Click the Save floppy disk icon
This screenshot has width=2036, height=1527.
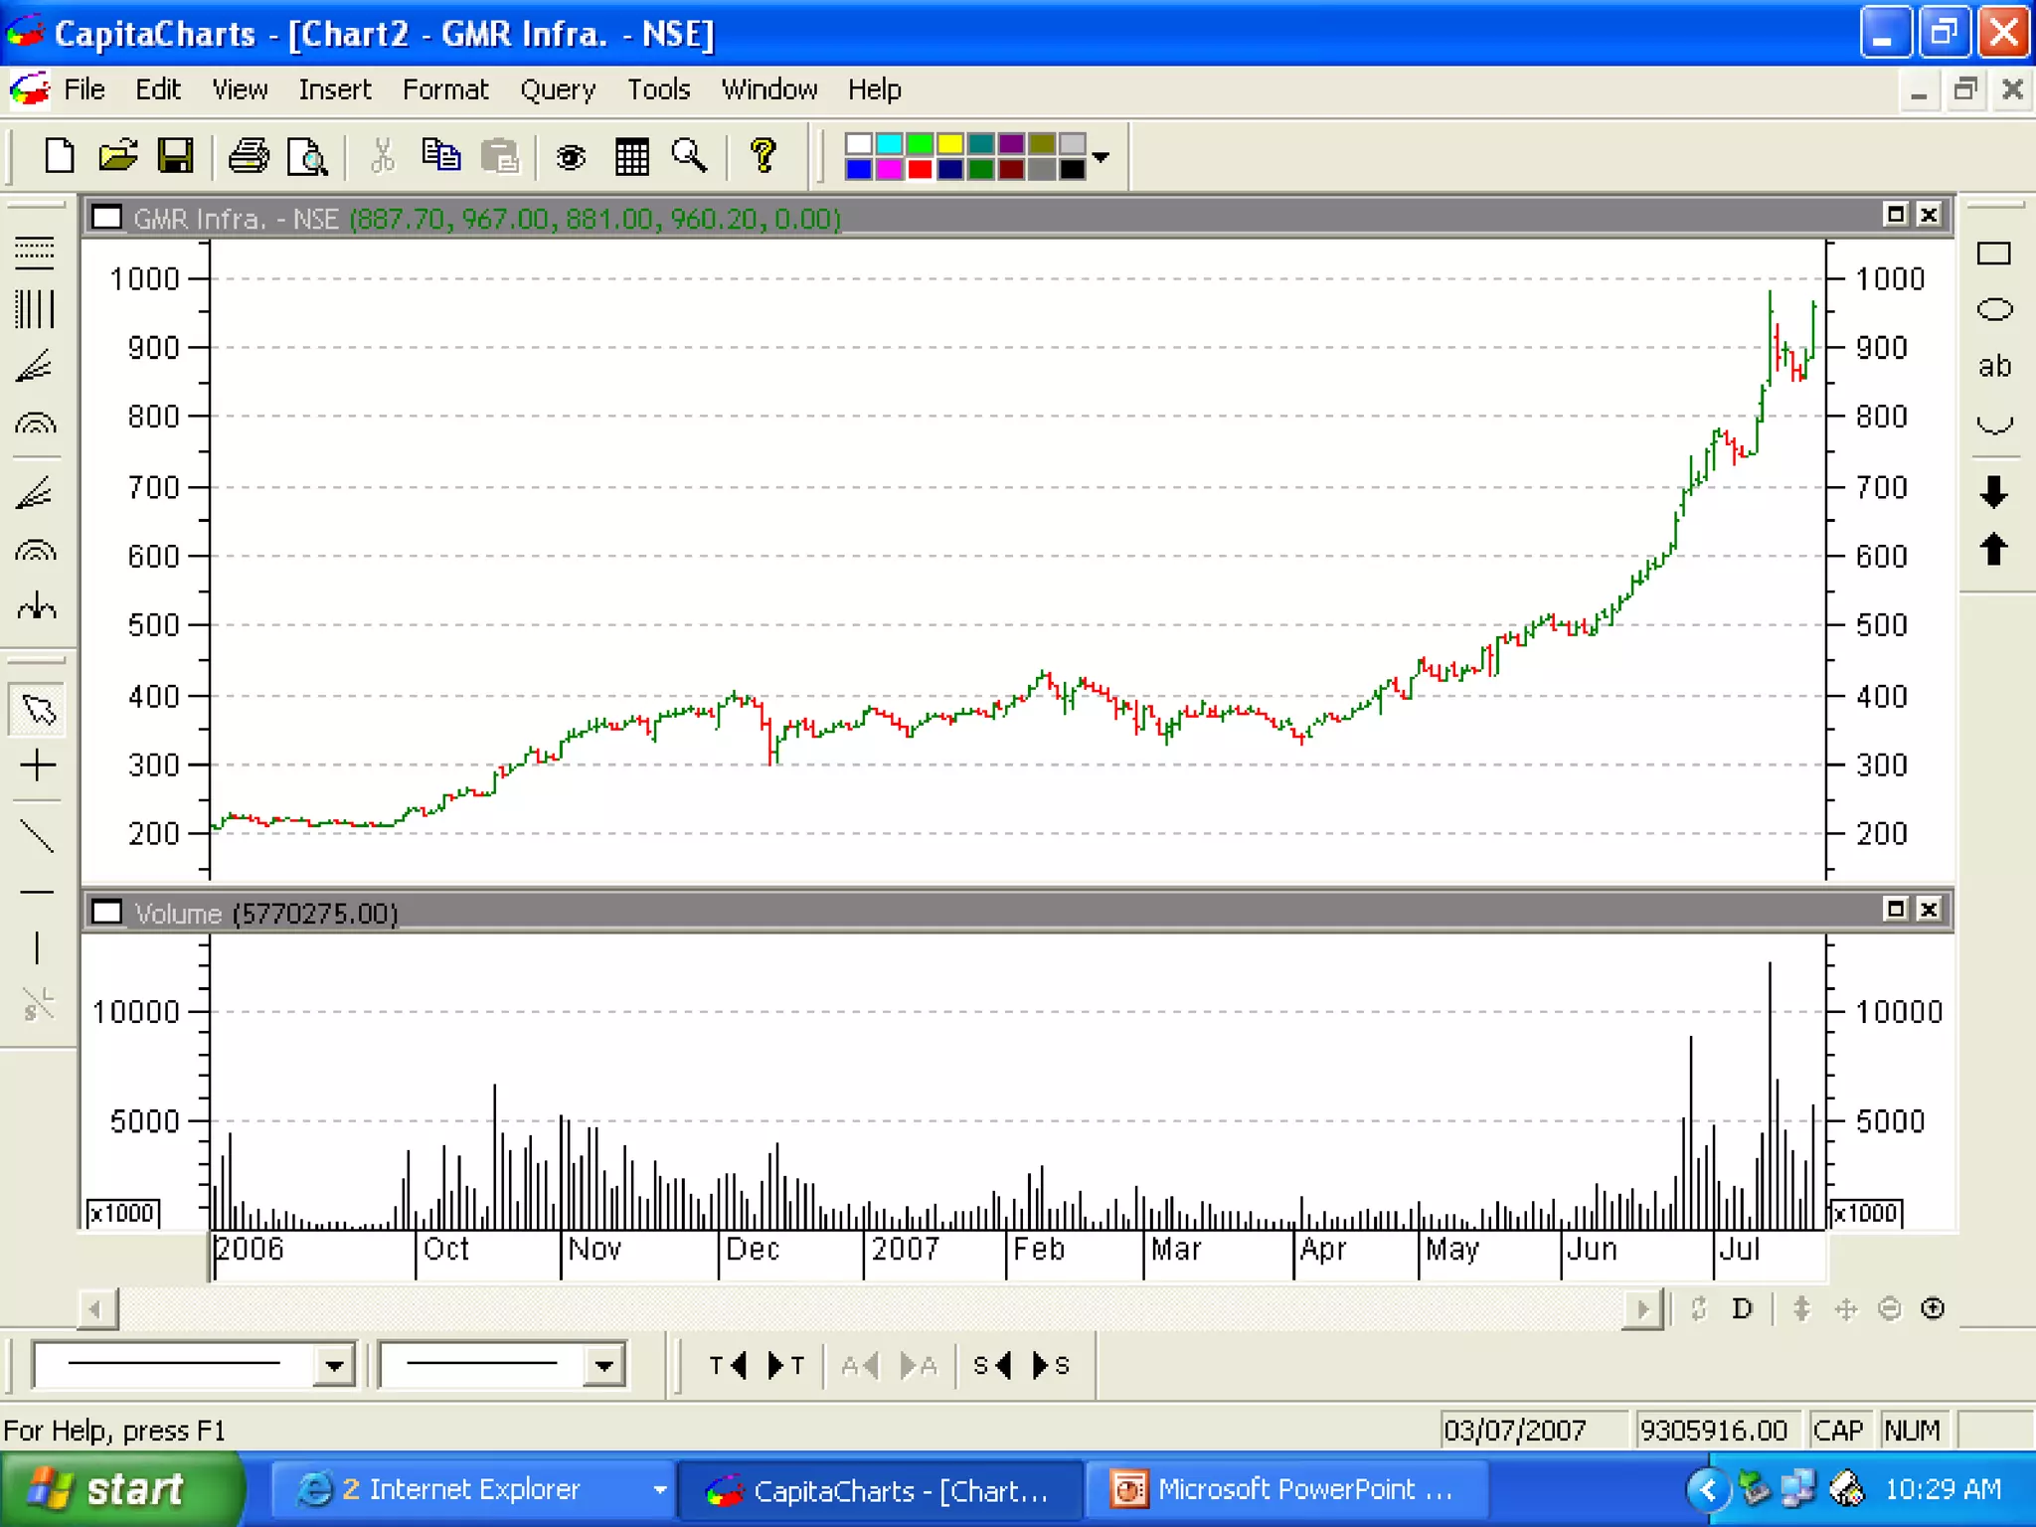(176, 156)
